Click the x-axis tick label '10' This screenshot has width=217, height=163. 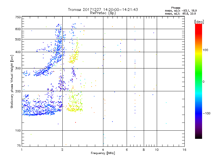tap(157, 150)
